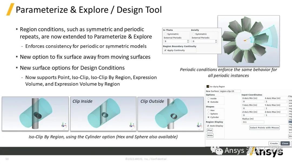This screenshot has width=292, height=164.
Task: Click the 'Enforces consistency for periodic' sub-bullet
Action: [x=86, y=46]
